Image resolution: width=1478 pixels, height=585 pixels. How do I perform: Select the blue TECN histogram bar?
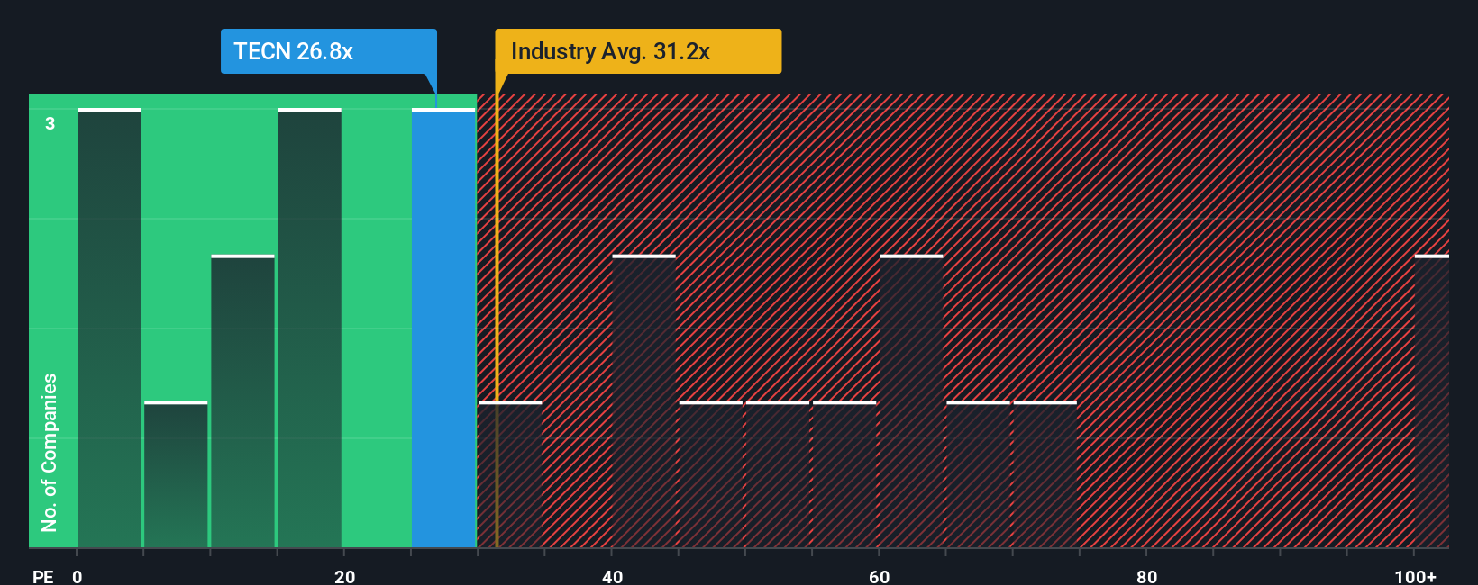(x=443, y=328)
